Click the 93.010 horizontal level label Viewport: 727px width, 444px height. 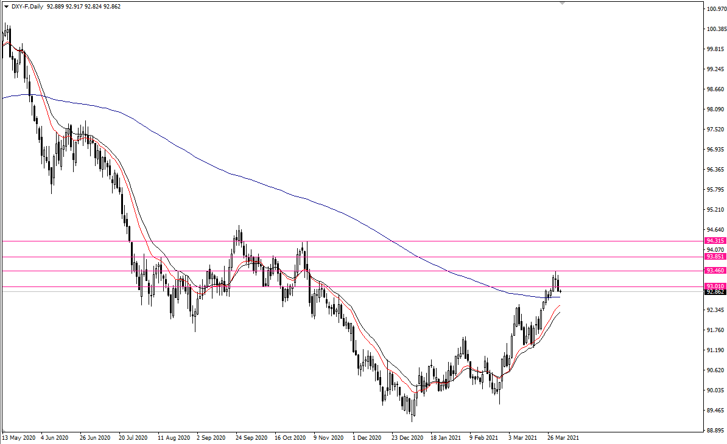point(715,286)
